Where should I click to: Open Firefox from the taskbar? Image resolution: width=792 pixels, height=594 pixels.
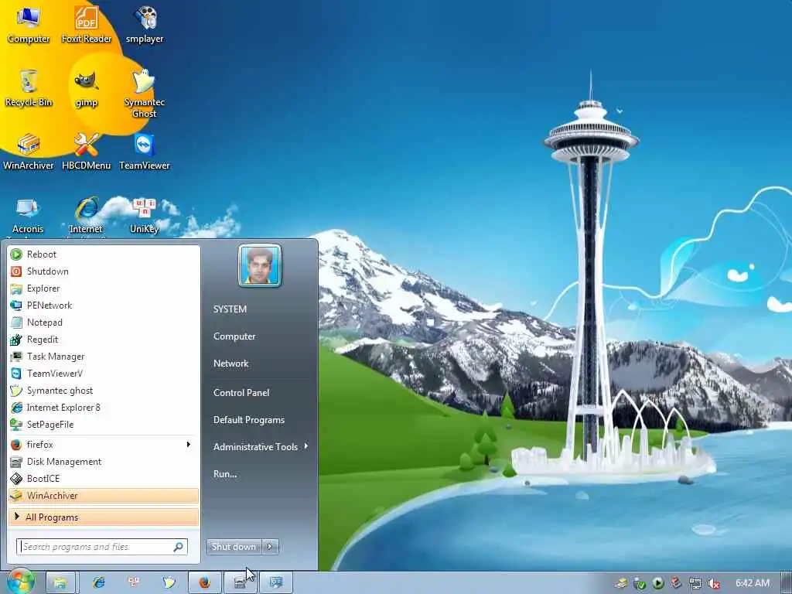tap(204, 582)
